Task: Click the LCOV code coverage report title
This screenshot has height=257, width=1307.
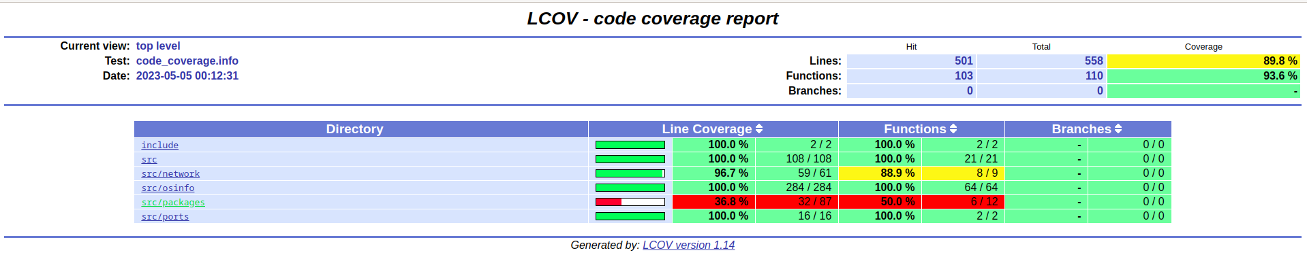Action: (653, 18)
